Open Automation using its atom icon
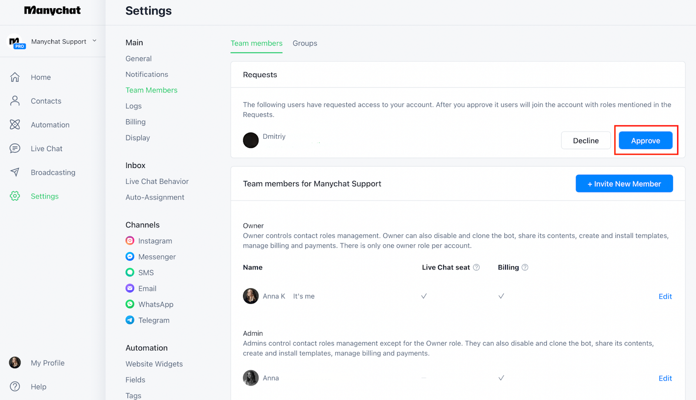Viewport: 696px width, 400px height. [15, 125]
